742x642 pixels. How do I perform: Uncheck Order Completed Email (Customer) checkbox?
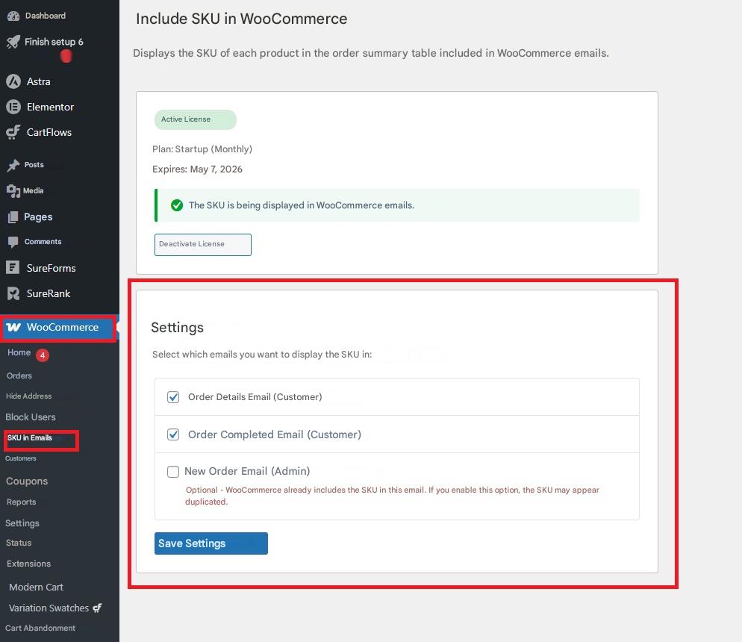(x=173, y=434)
